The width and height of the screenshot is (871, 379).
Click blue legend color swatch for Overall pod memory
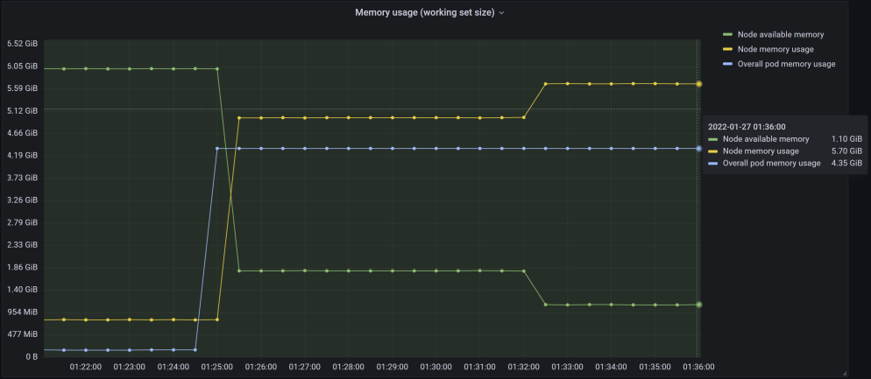pyautogui.click(x=727, y=64)
